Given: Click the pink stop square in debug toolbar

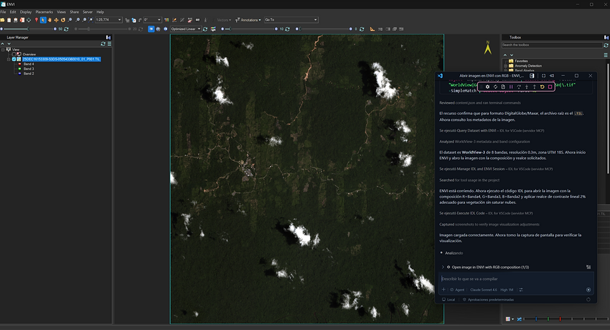Looking at the screenshot, I should pos(550,87).
